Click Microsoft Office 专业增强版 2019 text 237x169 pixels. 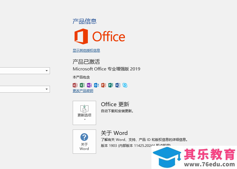106,69
